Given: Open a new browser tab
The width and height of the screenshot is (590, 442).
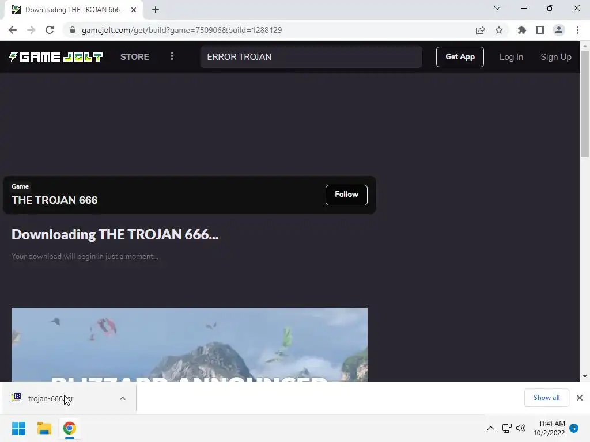Looking at the screenshot, I should (156, 10).
